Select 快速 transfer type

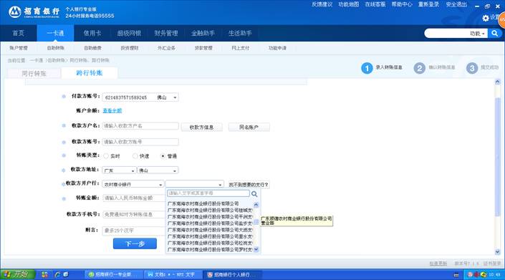click(x=135, y=156)
